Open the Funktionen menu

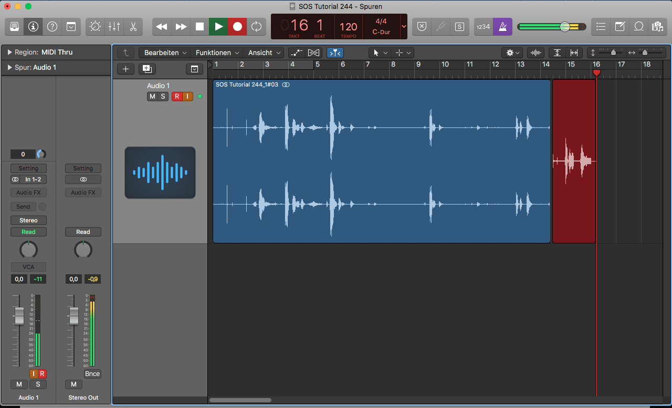pyautogui.click(x=217, y=53)
